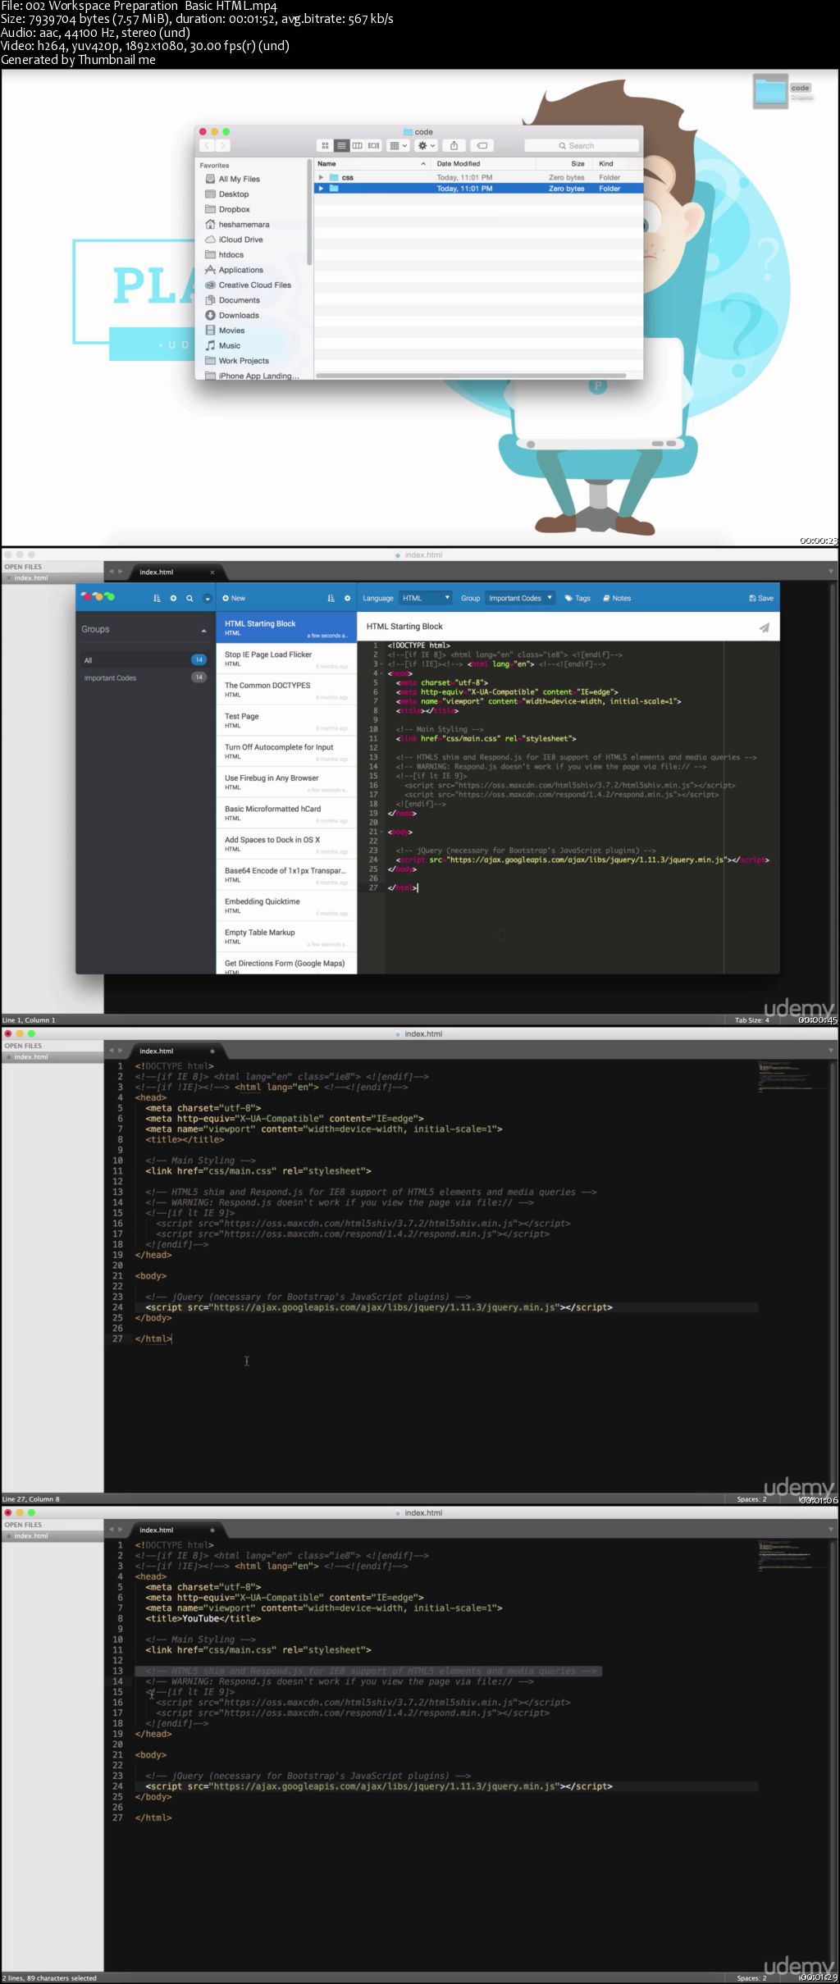Image resolution: width=840 pixels, height=1984 pixels.
Task: Select The Common DOCTYPES snippet
Action: [x=286, y=690]
